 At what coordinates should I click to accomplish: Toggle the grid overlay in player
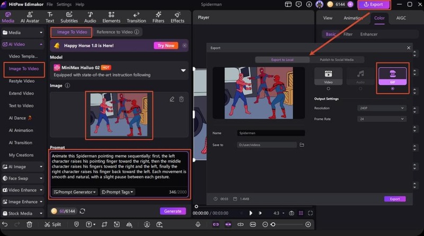coord(301,213)
